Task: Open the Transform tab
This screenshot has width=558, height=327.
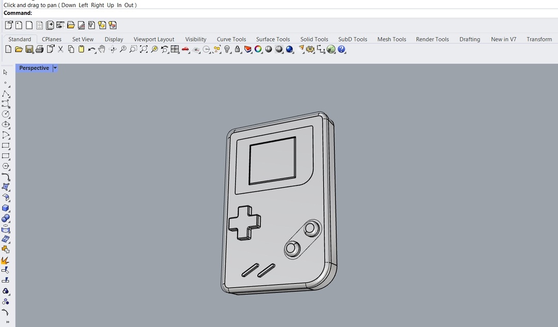Action: coord(539,39)
